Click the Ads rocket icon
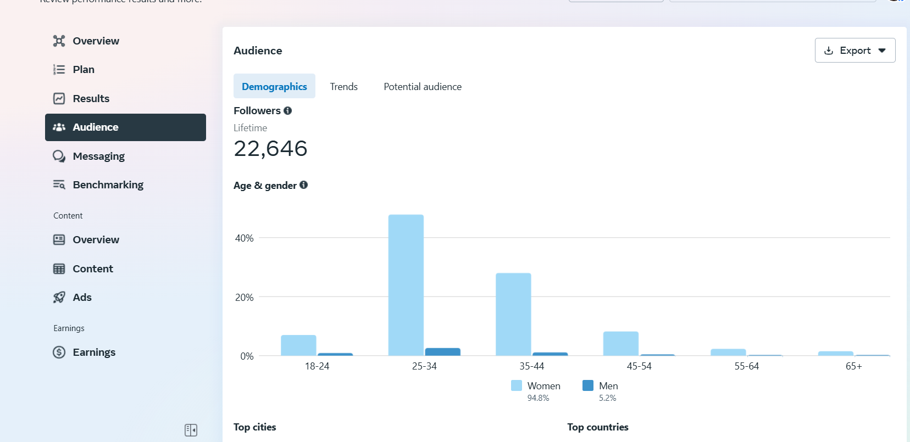 pos(59,298)
